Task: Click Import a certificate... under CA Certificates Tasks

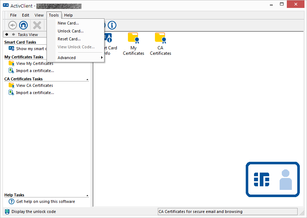Action: click(35, 93)
